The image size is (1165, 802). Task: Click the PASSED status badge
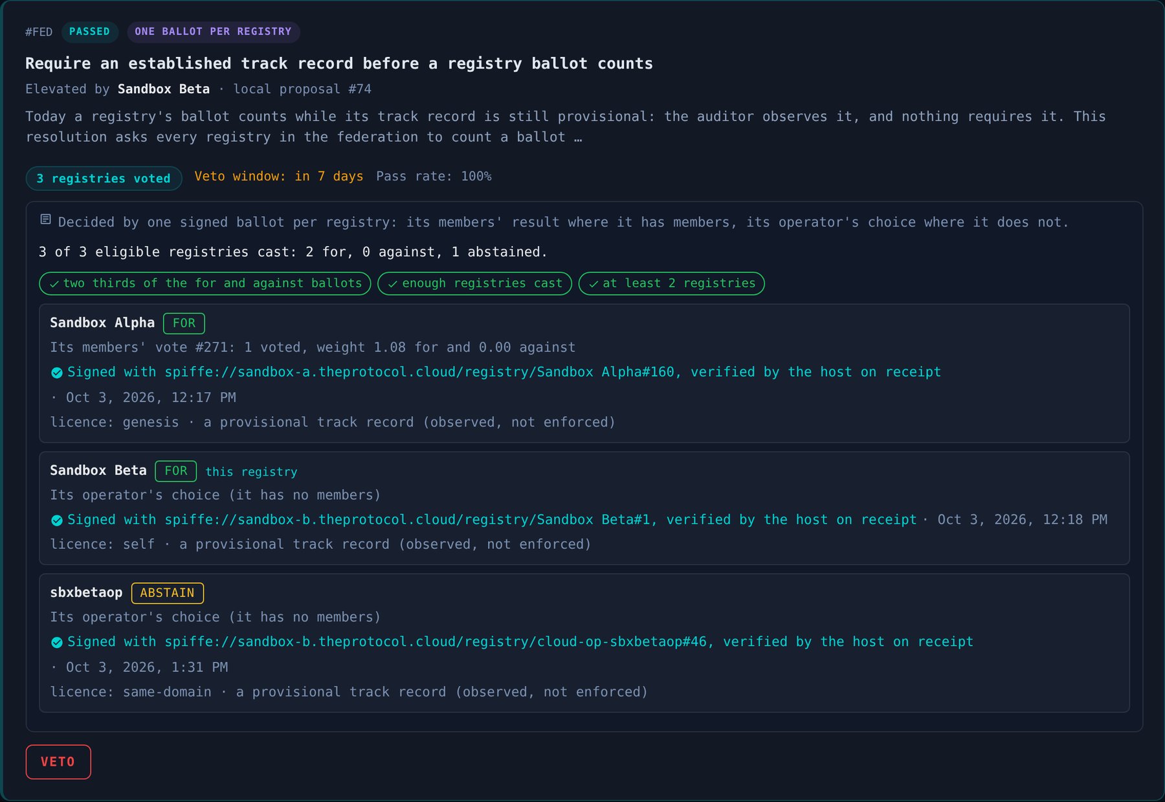[x=89, y=32]
